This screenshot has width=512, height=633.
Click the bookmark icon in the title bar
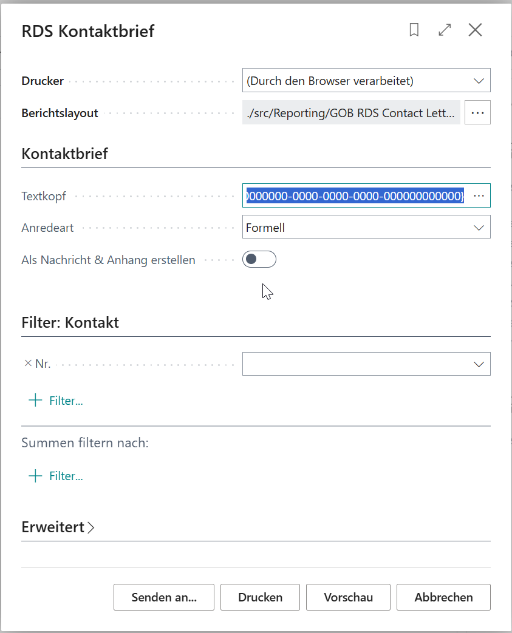click(414, 30)
